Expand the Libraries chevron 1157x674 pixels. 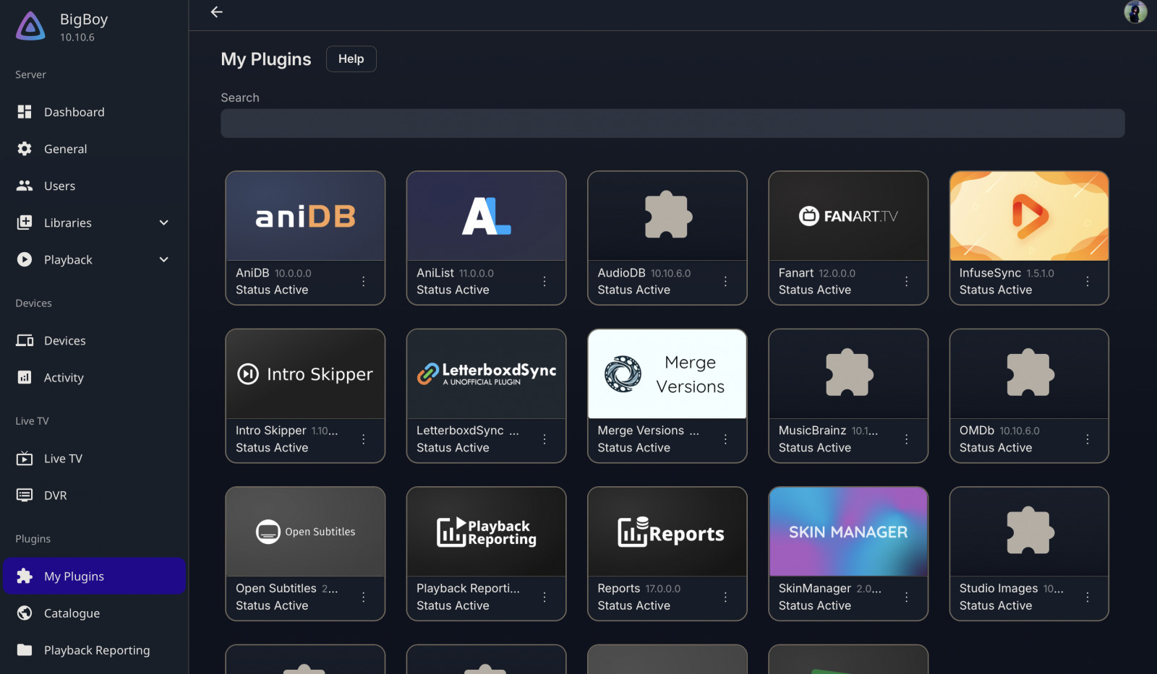point(164,222)
